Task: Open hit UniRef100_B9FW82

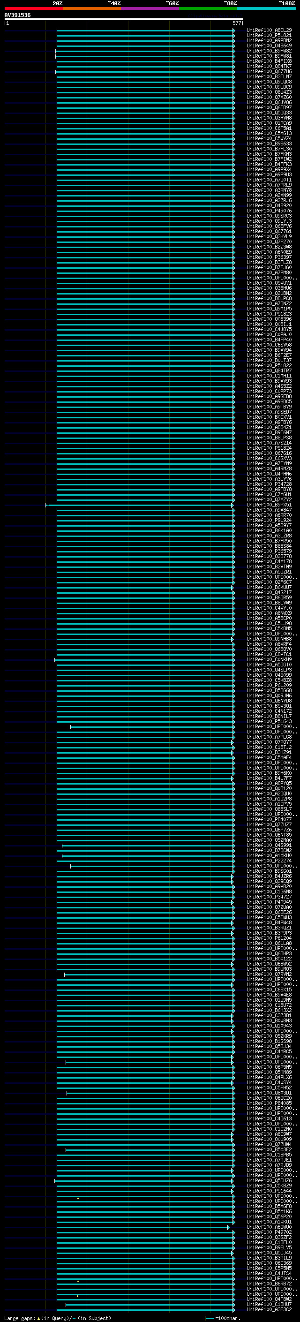Action: 269,51
